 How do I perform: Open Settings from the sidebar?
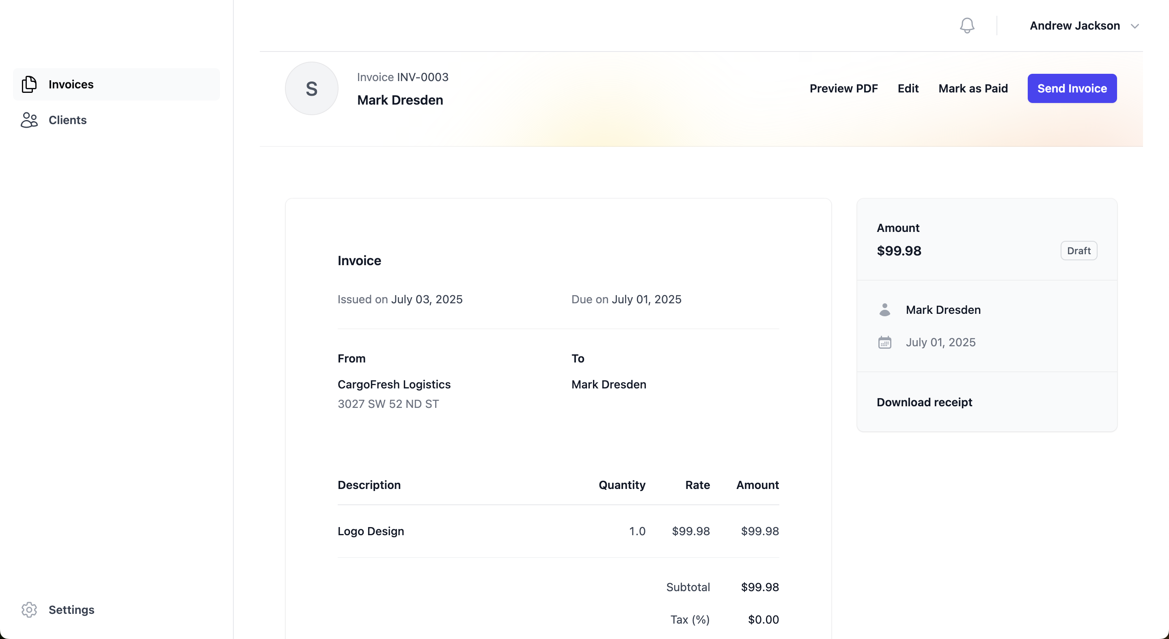[71, 609]
